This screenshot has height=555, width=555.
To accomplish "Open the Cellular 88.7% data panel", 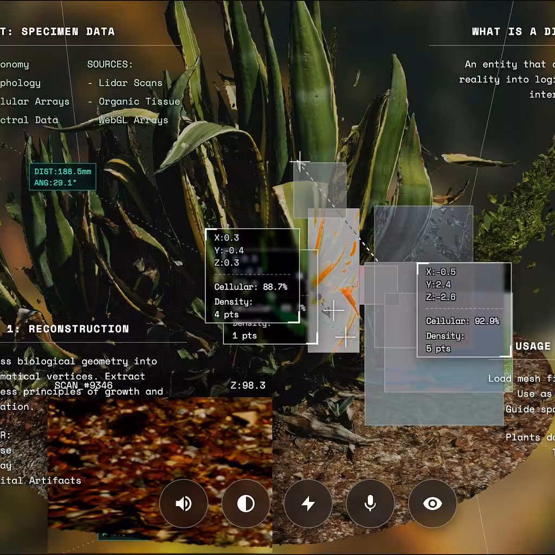I will pyautogui.click(x=253, y=276).
